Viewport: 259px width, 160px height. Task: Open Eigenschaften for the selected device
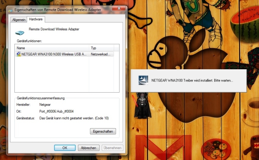tap(103, 131)
